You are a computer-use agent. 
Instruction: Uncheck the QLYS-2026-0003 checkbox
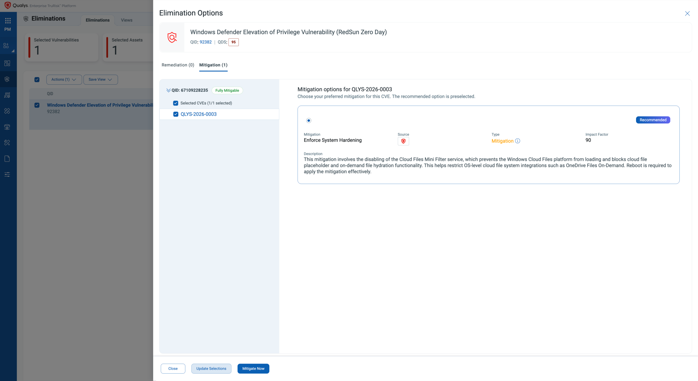[176, 114]
